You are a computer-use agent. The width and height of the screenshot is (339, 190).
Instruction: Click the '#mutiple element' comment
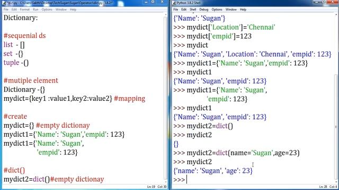31,81
